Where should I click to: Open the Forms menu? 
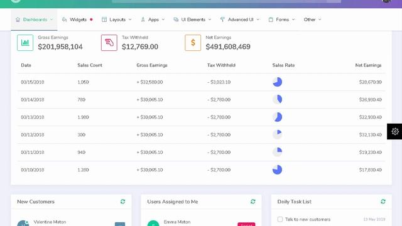pyautogui.click(x=281, y=19)
